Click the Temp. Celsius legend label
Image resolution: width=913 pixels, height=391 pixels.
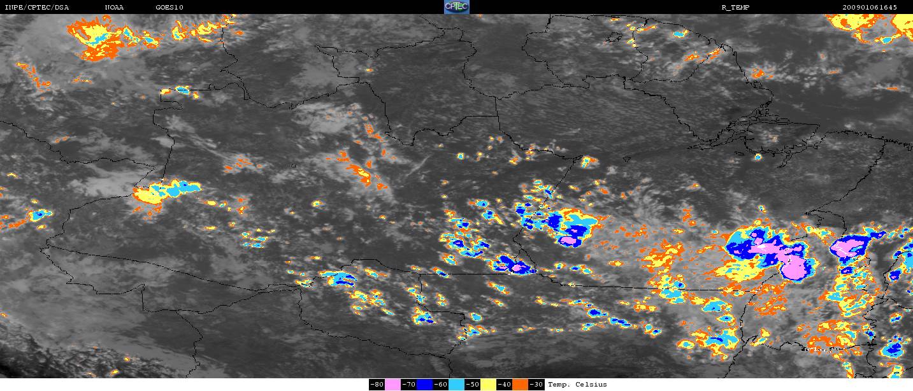pyautogui.click(x=577, y=385)
